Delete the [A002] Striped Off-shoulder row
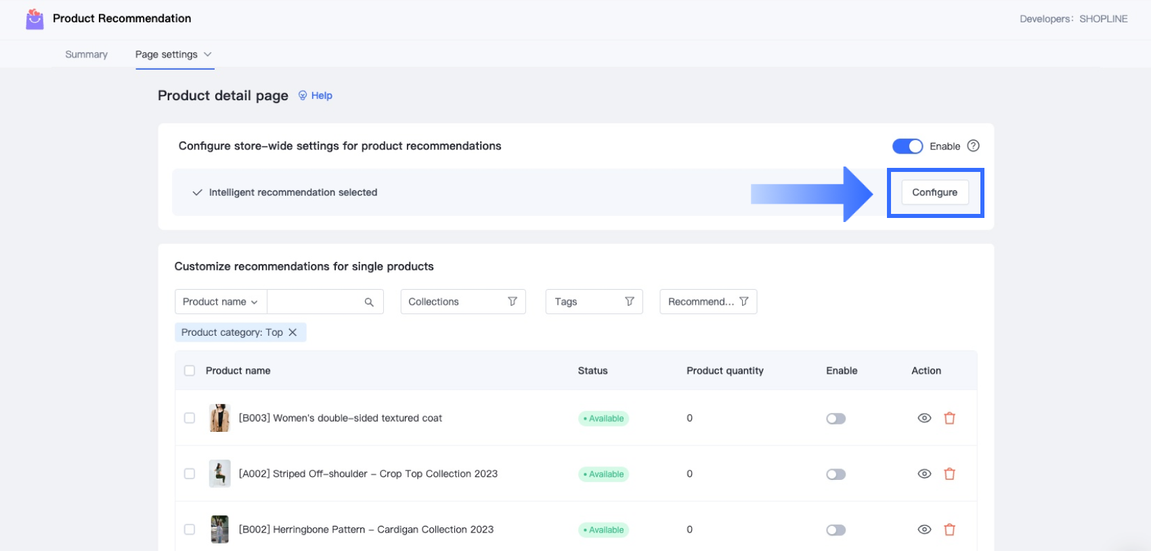 point(950,474)
